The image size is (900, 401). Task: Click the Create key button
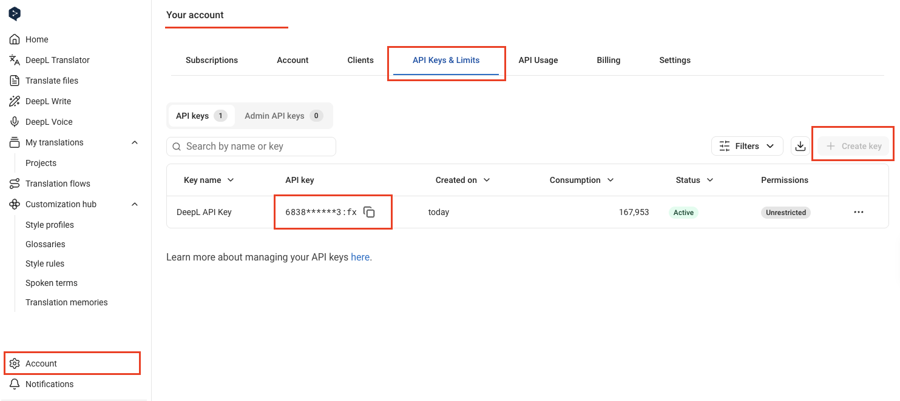(x=853, y=146)
